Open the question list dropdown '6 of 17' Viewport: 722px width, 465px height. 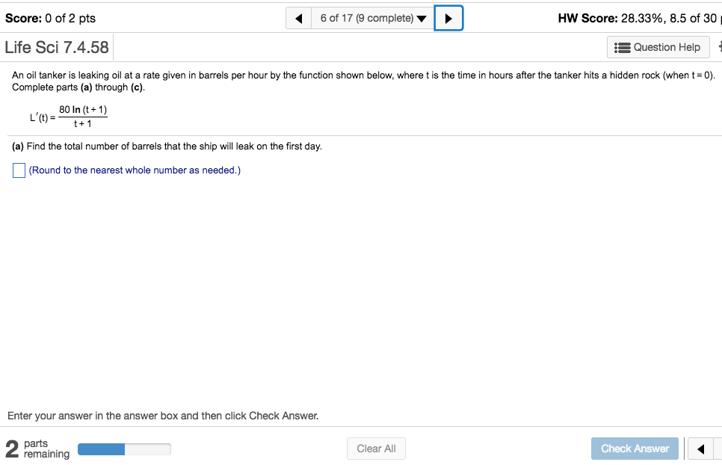(x=373, y=19)
